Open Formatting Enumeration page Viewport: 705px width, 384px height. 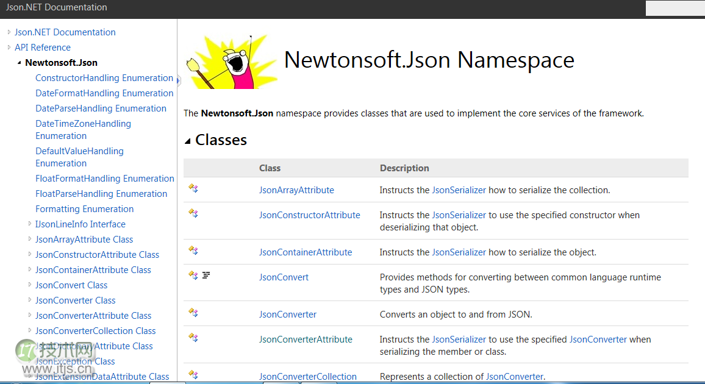click(85, 209)
